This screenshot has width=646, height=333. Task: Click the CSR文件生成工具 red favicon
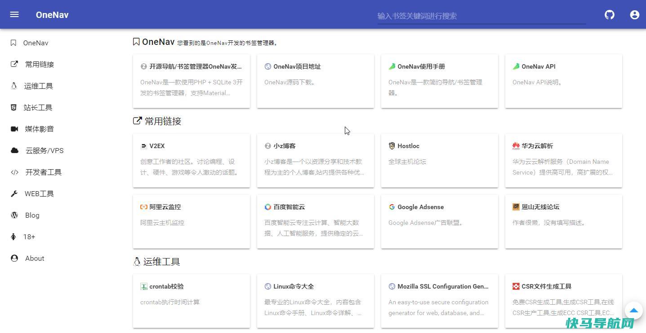pyautogui.click(x=516, y=286)
